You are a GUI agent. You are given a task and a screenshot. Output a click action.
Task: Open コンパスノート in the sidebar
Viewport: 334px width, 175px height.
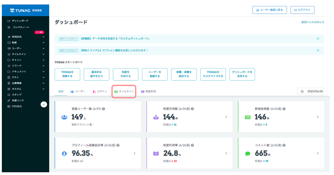(x=18, y=27)
